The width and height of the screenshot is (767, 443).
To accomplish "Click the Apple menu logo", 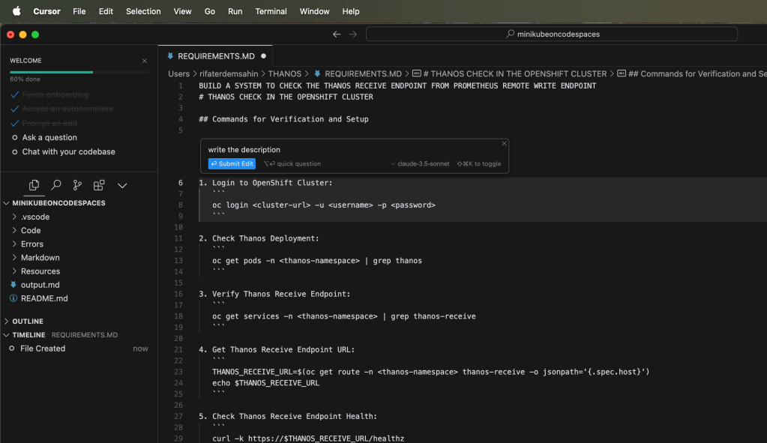I will (16, 11).
